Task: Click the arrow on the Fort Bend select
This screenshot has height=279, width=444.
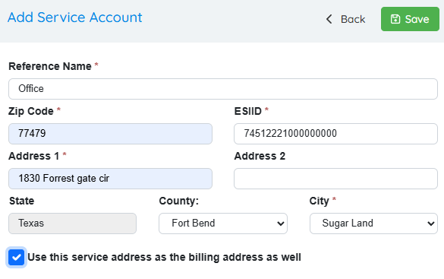Action: click(281, 224)
